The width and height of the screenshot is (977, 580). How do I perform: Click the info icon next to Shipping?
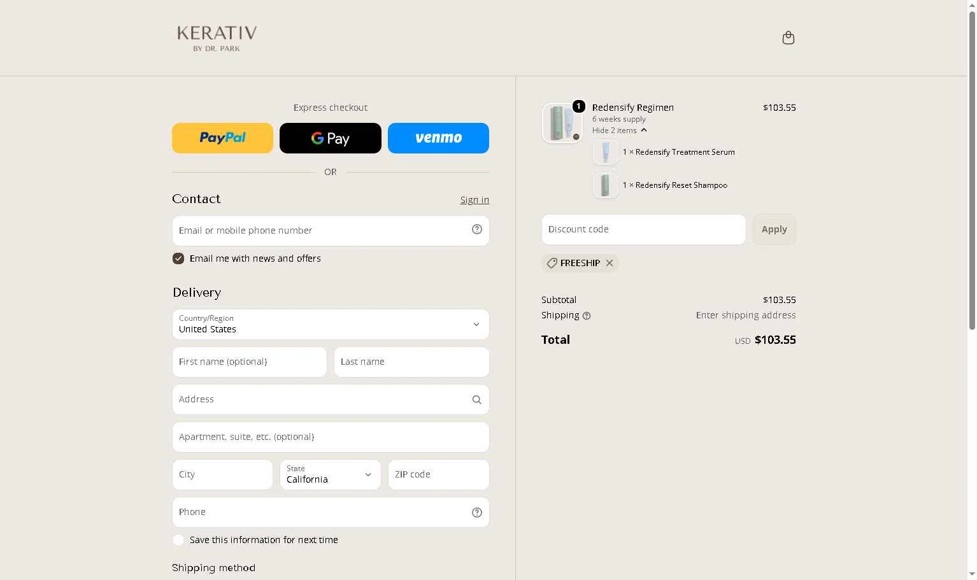587,316
